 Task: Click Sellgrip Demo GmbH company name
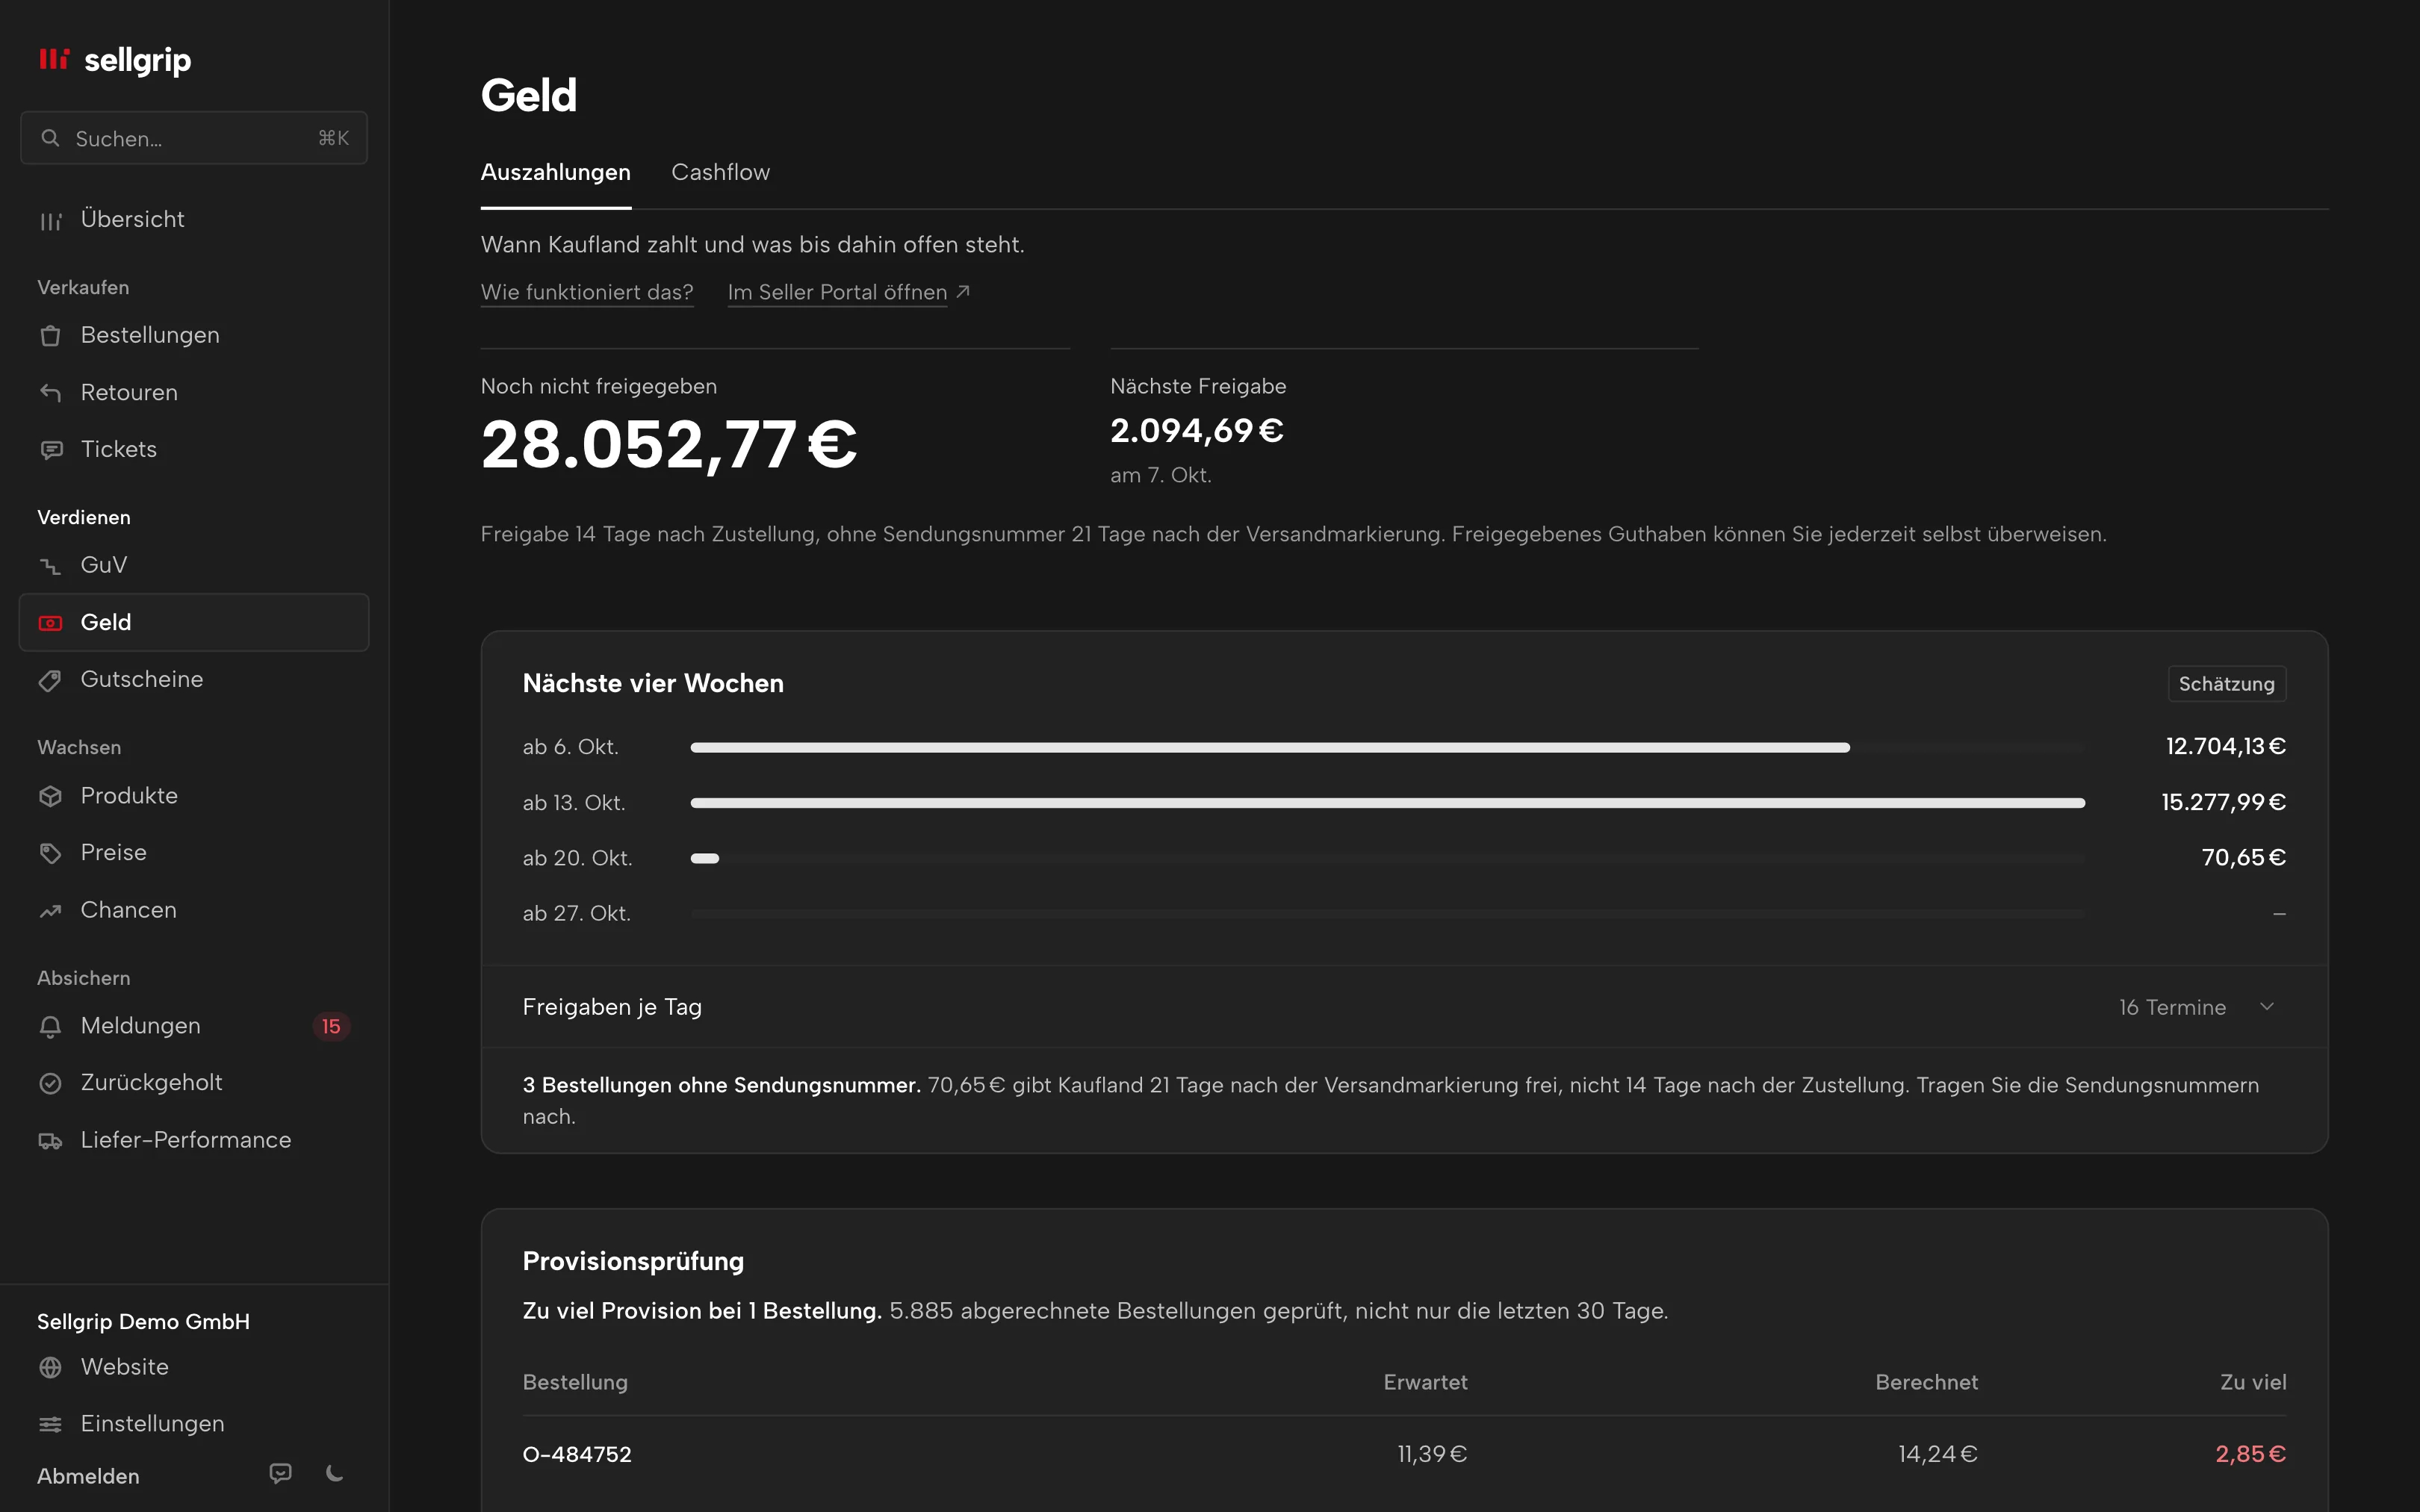[x=143, y=1322]
